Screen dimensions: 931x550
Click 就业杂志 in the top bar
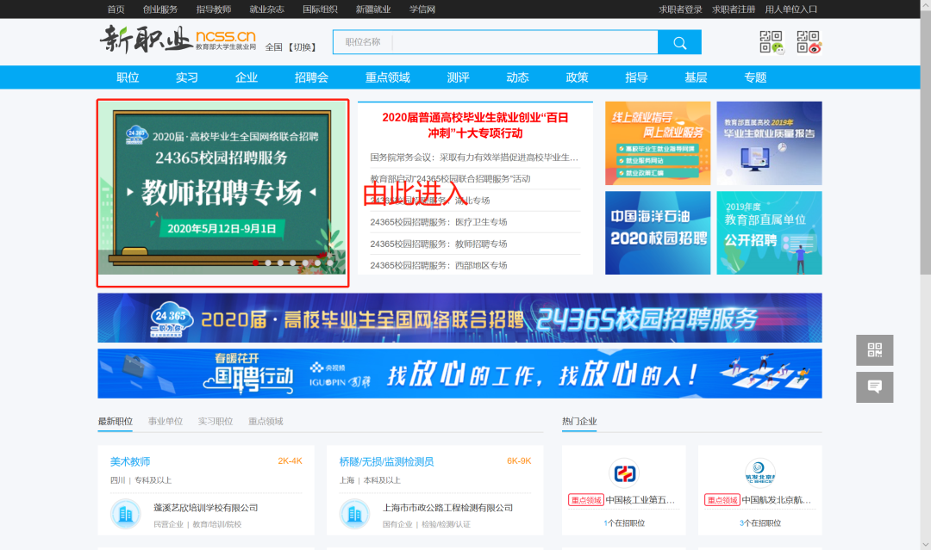click(266, 9)
